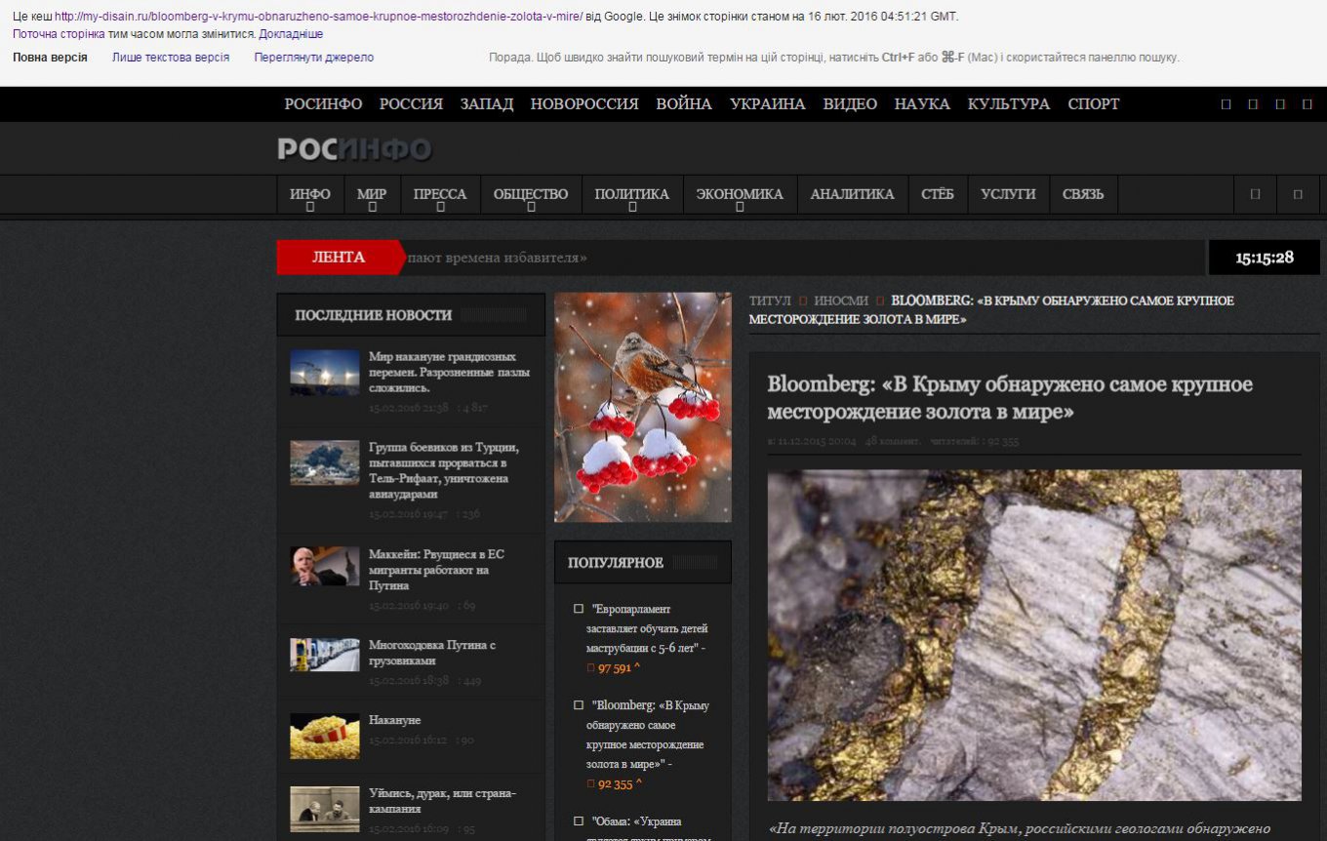Expand the ЭКОНОМИКА dropdown menu
1327x841 pixels.
click(x=739, y=195)
